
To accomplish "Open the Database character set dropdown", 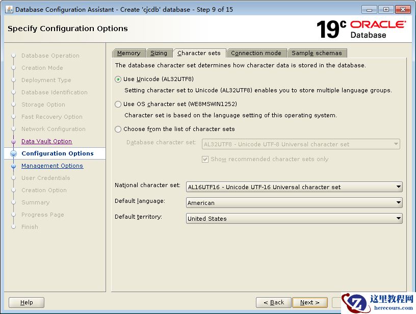I will coord(301,144).
